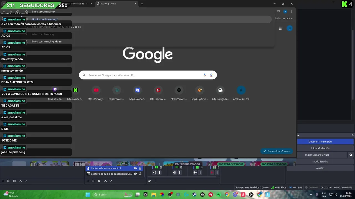The image size is (355, 199).
Task: Open the Chrome profile J in toolbar
Action: (285, 12)
